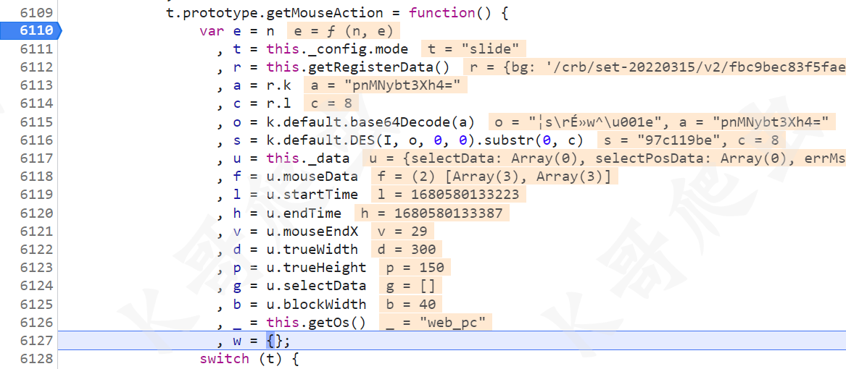The image size is (846, 369).
Task: Click the switch (t) statement
Action: [249, 359]
